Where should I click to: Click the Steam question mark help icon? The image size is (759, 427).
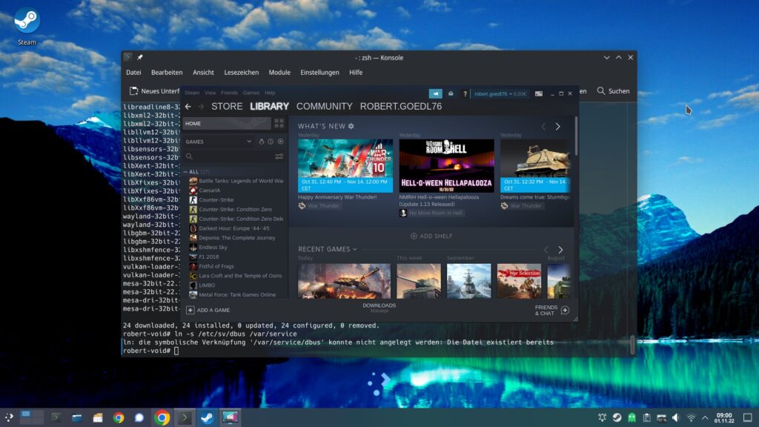coord(465,94)
